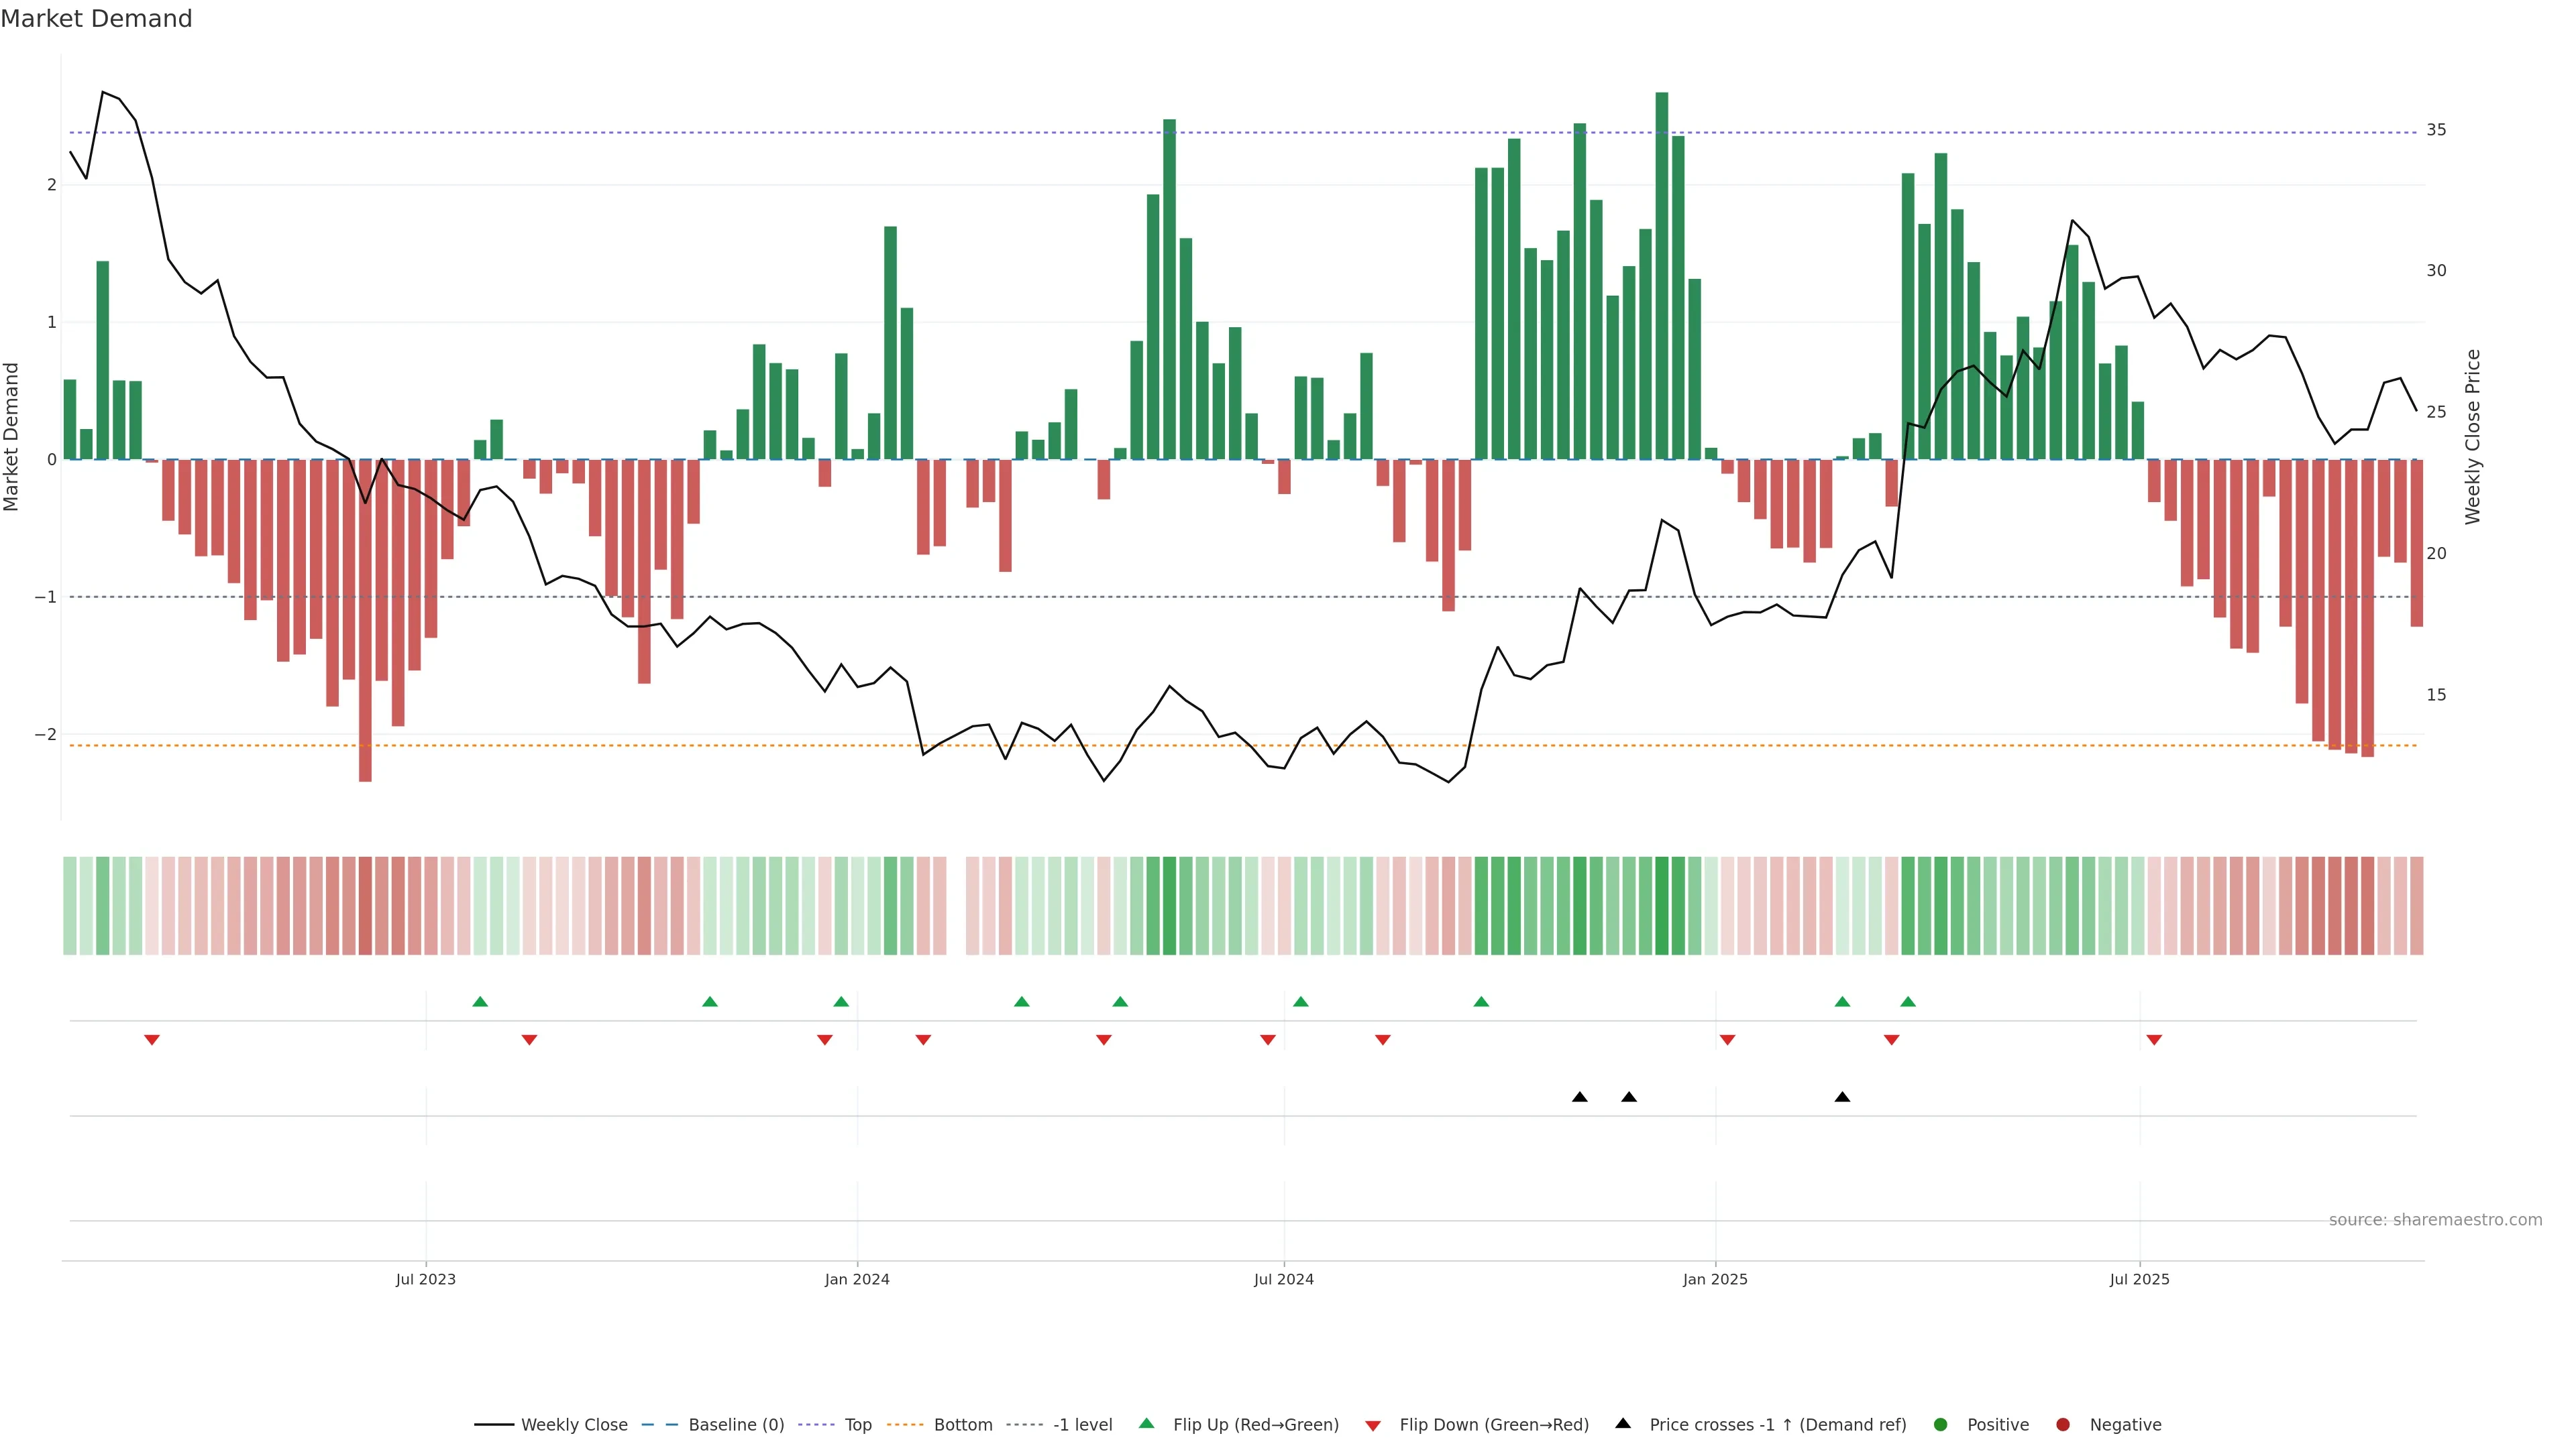Click the Market Demand chart title
The height and width of the screenshot is (1448, 2576).
pos(96,19)
